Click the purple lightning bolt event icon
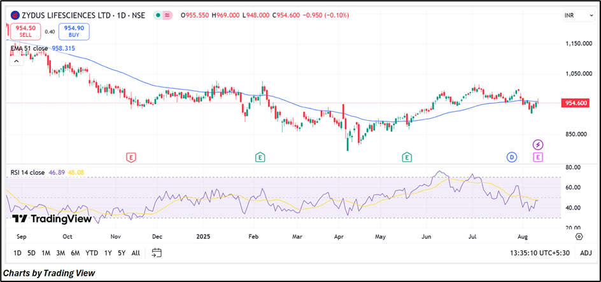 pos(538,145)
